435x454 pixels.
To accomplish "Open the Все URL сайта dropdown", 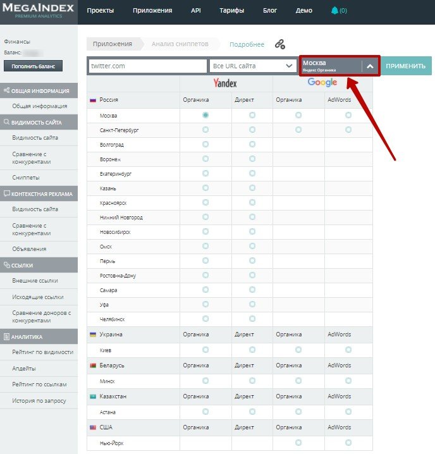I will click(x=253, y=66).
